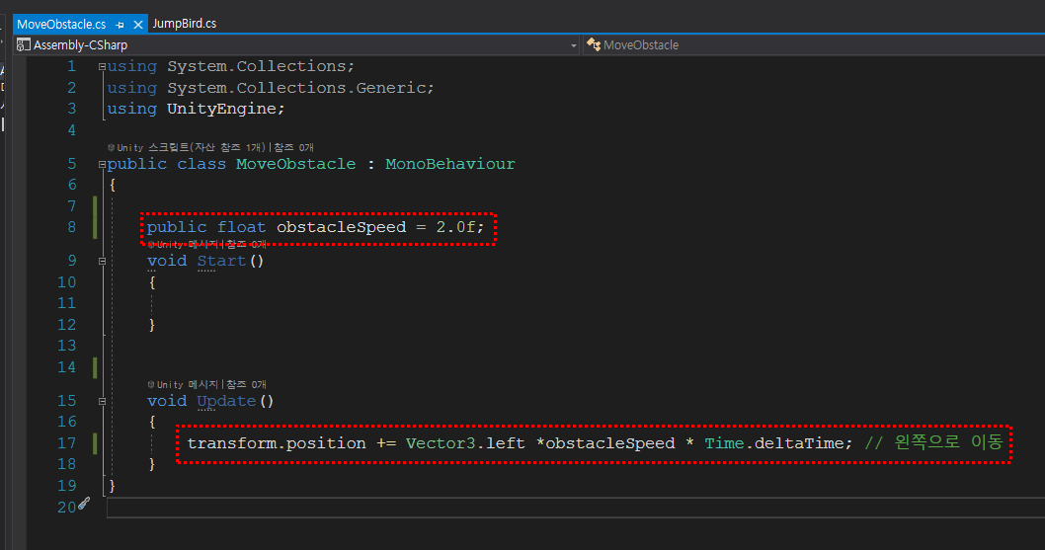1045x550 pixels.
Task: Click the Assembly-CSharp project icon
Action: coord(24,44)
